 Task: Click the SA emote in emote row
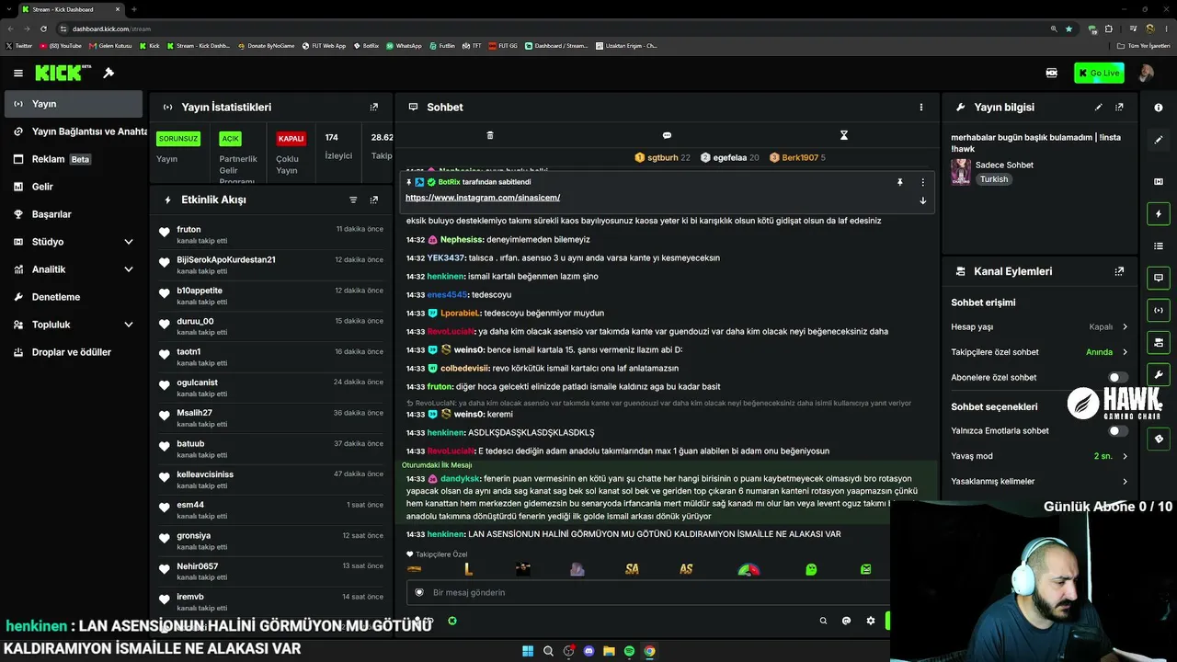(x=632, y=569)
